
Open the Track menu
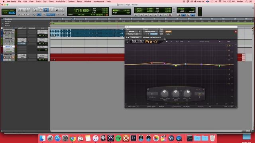(x=38, y=2)
